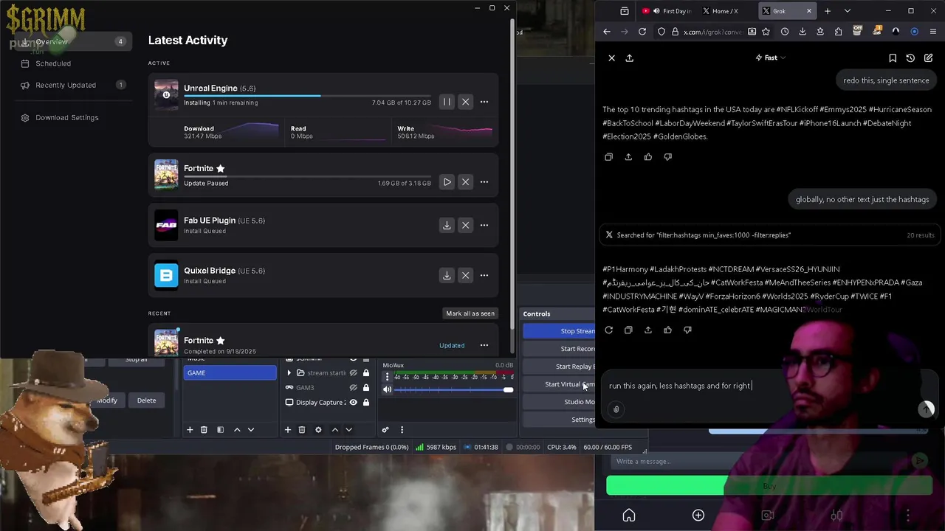Show the stream starting source group
The width and height of the screenshot is (945, 531).
coord(353,373)
